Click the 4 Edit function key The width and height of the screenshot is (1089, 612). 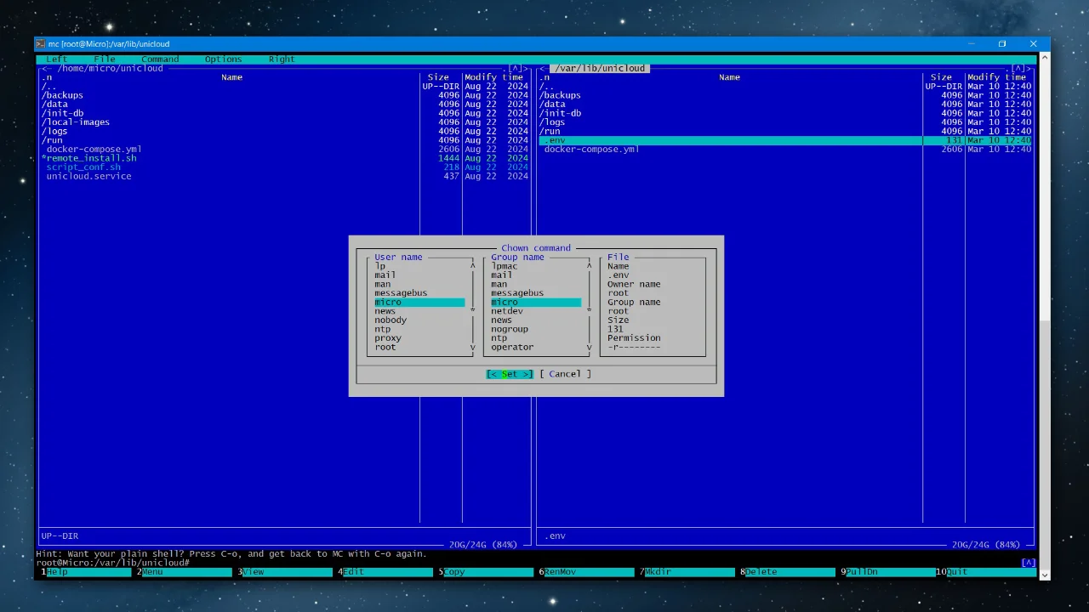[x=387, y=572]
